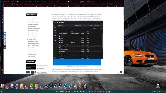The image size is (166, 93).
Task: Open Recycle Bin on desktop
Action: (158, 86)
